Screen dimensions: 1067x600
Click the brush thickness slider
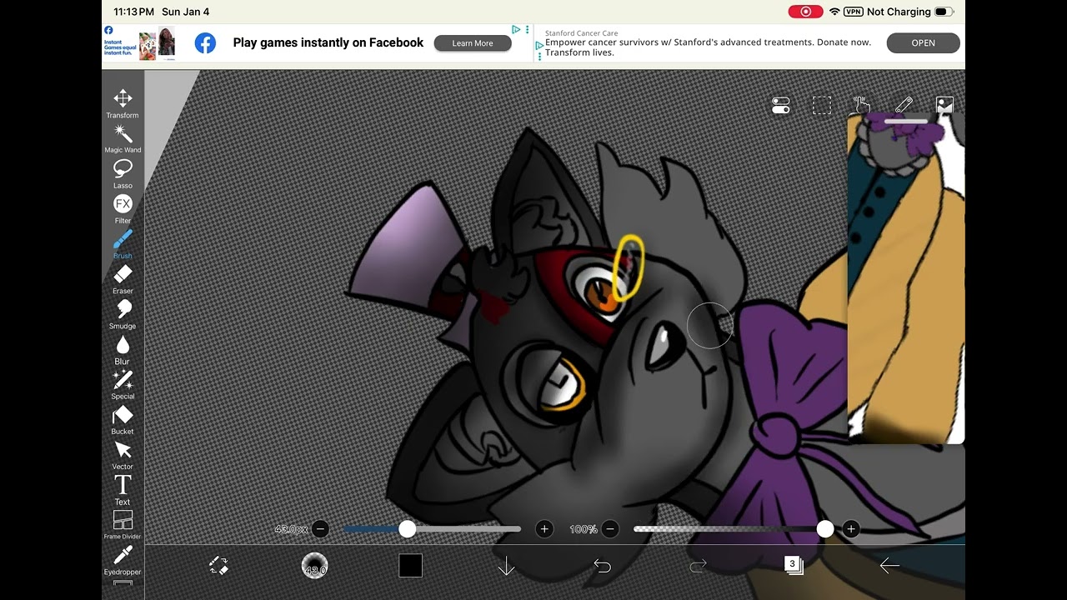click(x=432, y=529)
